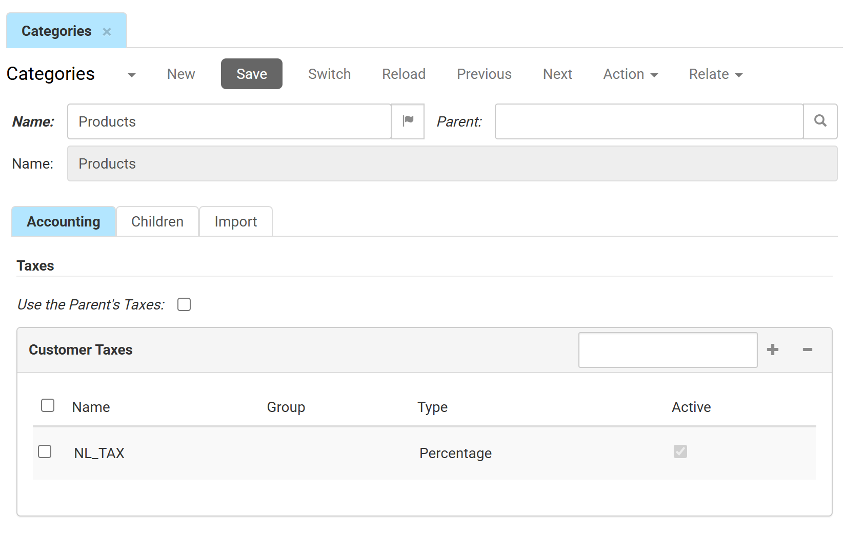Open the Parent search magnifier

click(820, 121)
